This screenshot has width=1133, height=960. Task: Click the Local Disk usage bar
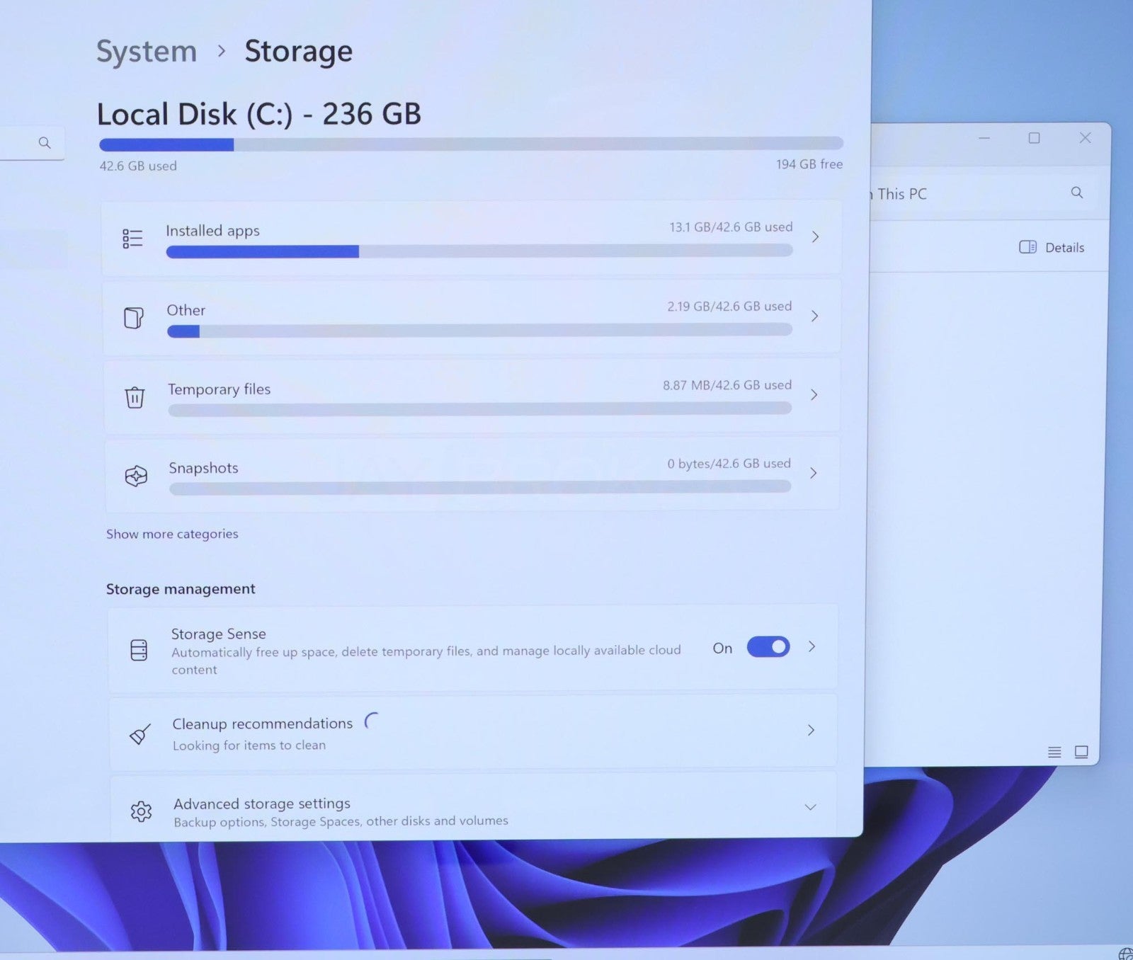471,144
